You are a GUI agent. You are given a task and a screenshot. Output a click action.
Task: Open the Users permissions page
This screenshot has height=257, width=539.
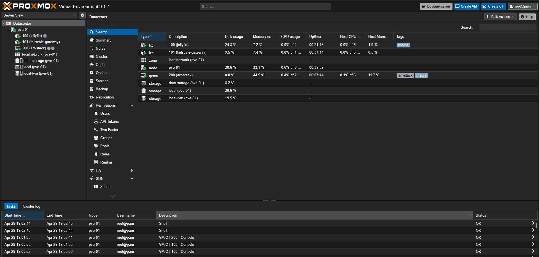pyautogui.click(x=112, y=113)
